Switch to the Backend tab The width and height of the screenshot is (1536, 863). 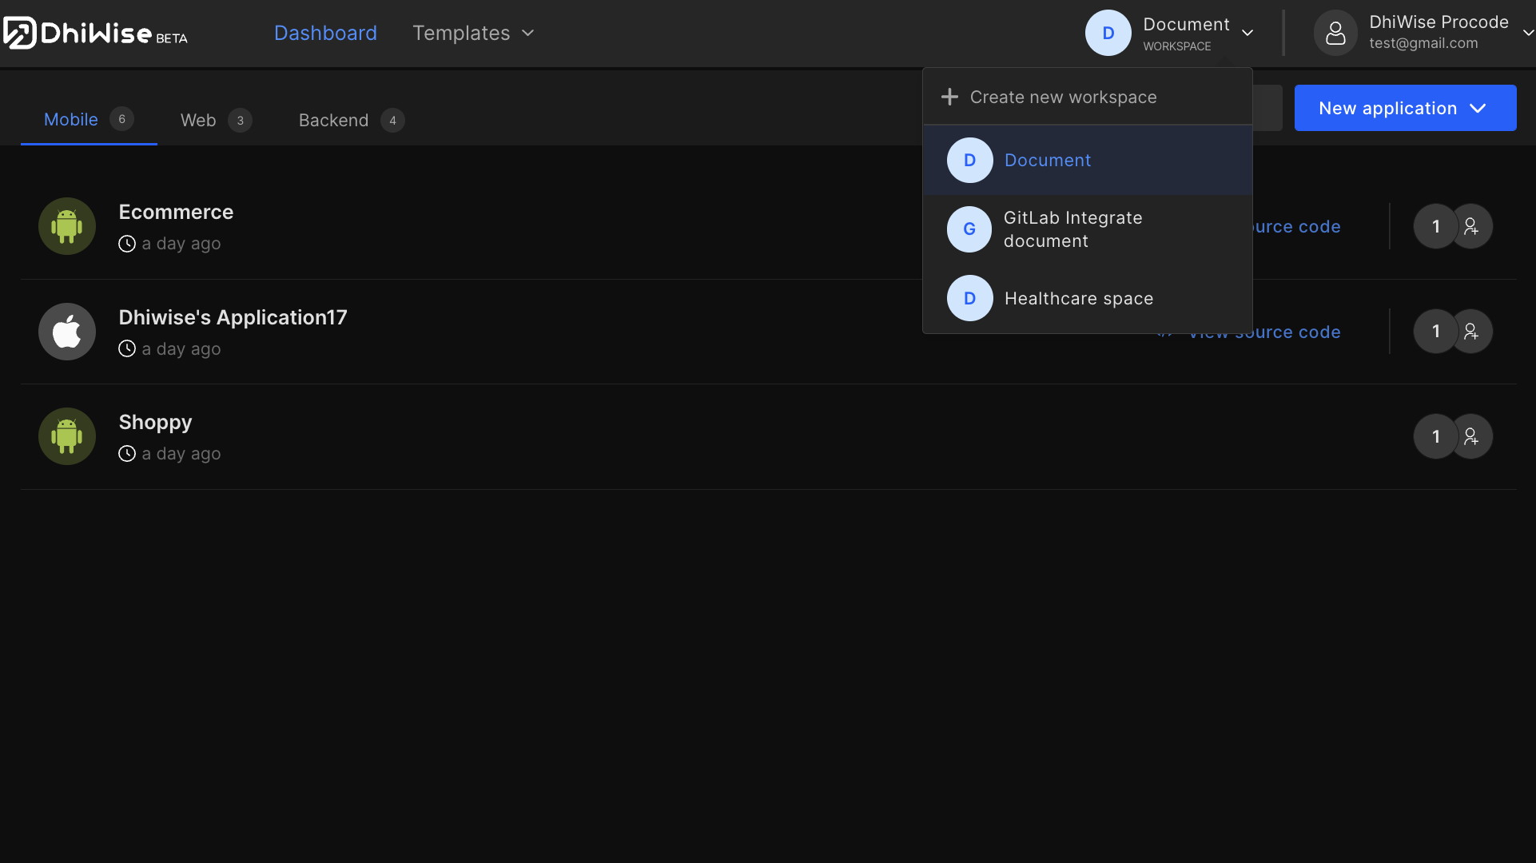tap(352, 120)
